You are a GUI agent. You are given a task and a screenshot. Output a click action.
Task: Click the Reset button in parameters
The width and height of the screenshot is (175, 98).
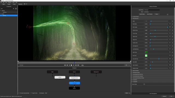[157, 14]
